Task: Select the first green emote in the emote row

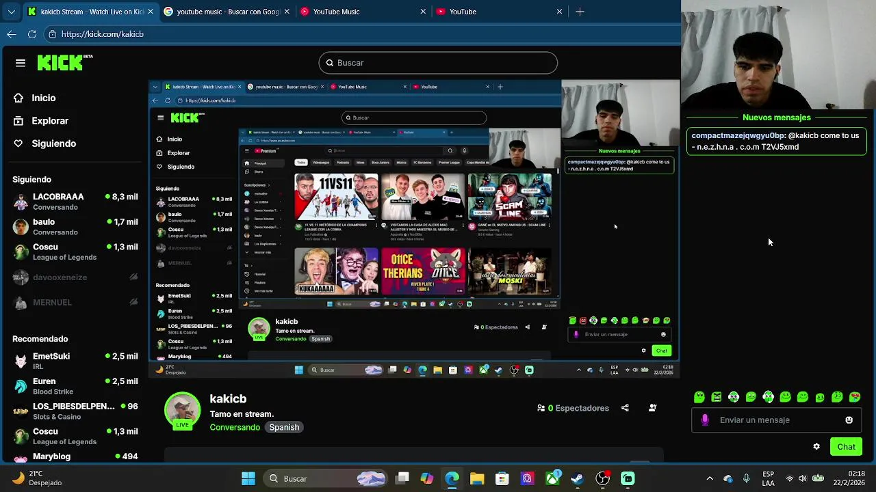Action: [x=699, y=397]
